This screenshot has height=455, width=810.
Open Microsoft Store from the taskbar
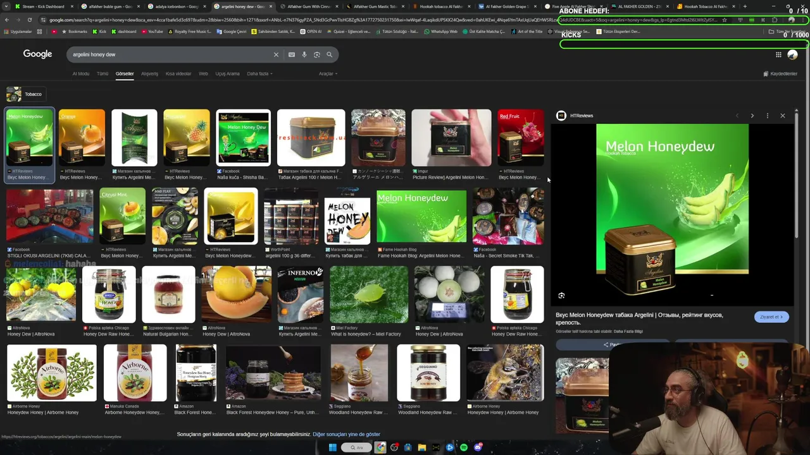(x=408, y=447)
